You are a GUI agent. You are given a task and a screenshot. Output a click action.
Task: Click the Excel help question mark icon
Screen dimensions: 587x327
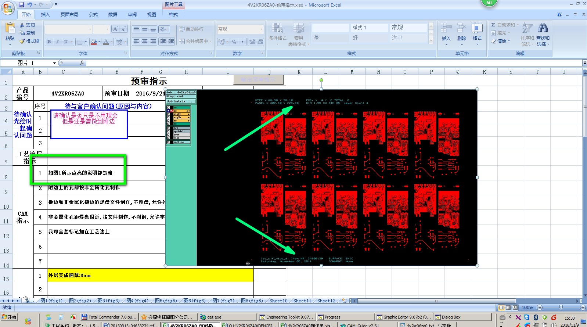(x=559, y=14)
